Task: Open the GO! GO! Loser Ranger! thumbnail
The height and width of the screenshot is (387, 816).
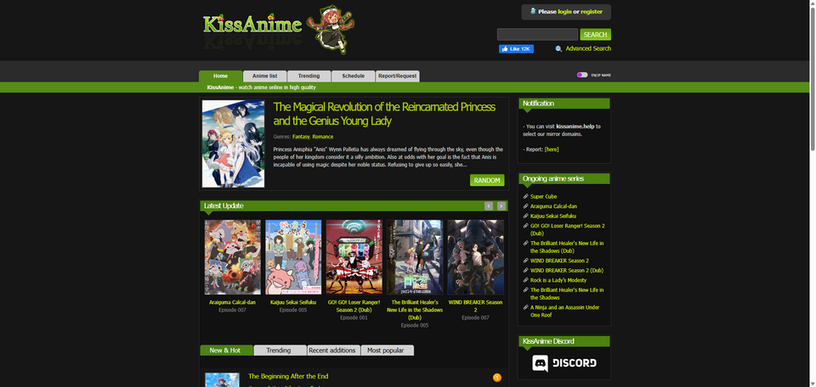Action: pyautogui.click(x=354, y=257)
